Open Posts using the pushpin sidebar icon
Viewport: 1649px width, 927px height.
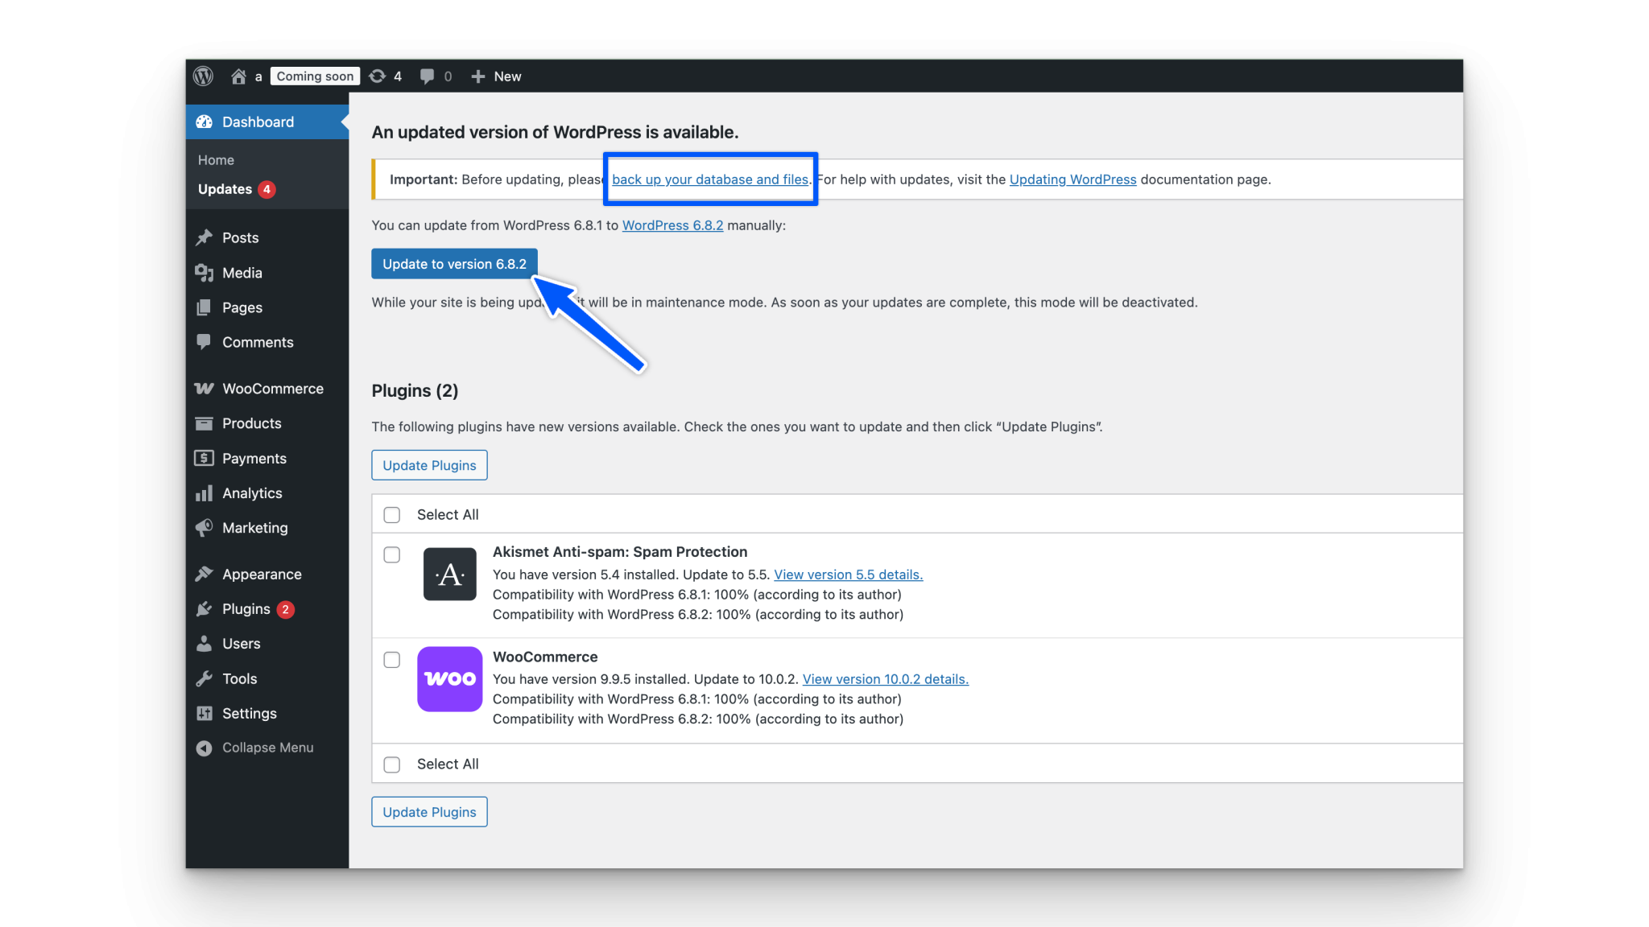205,237
